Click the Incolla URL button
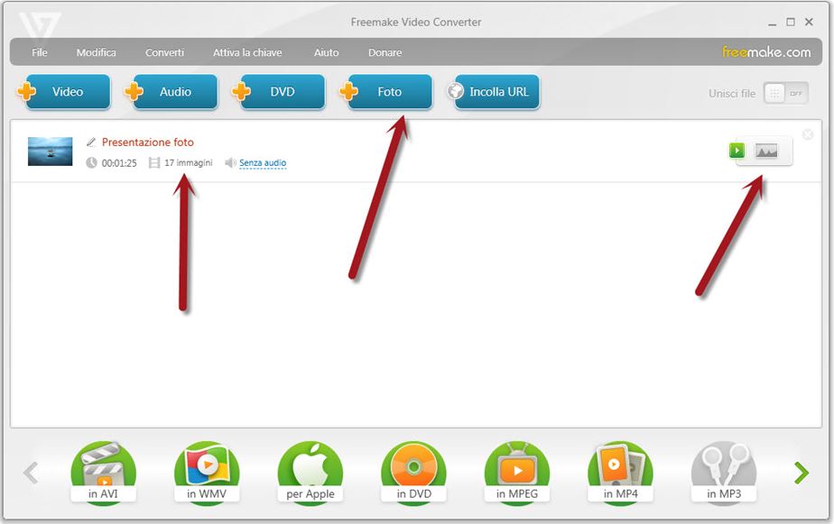 point(493,92)
